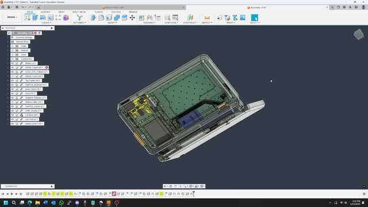Select the Measure tool
Viewport: 368px width, 207px height.
coord(207,18)
